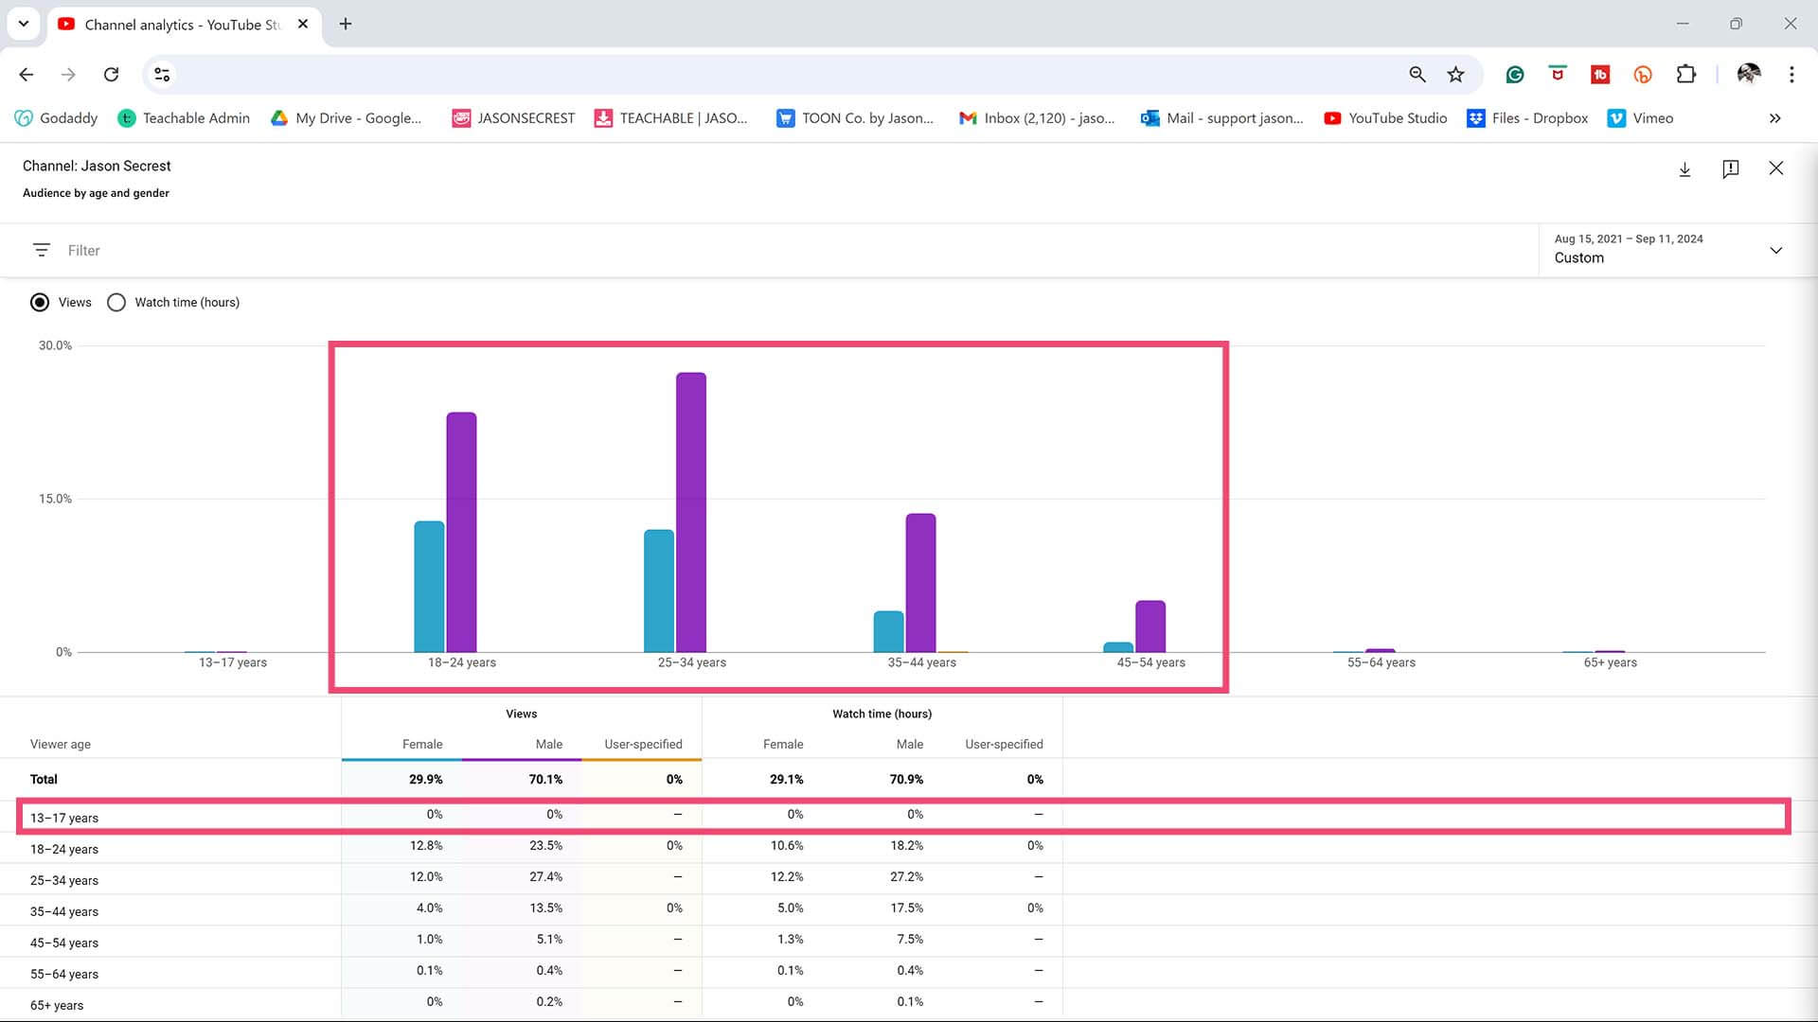The height and width of the screenshot is (1022, 1818).
Task: Select the 18–24 years table row label
Action: coord(64,850)
